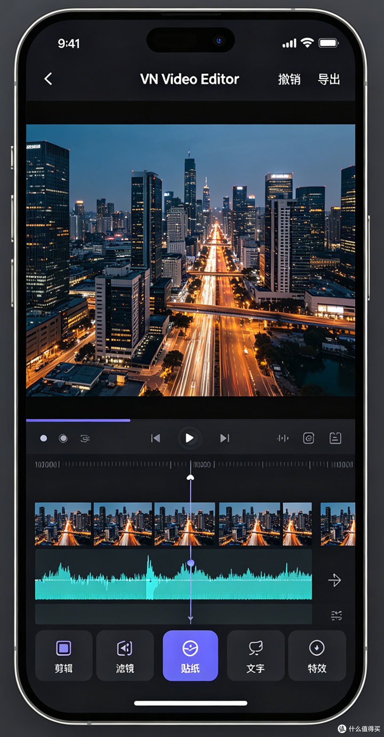Click the ringed circle icon
The width and height of the screenshot is (384, 737).
coord(63,438)
